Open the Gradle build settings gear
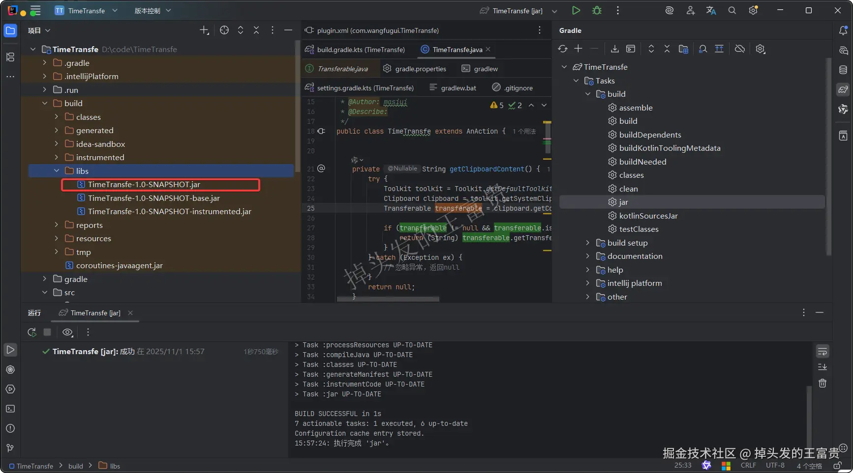Image resolution: width=853 pixels, height=473 pixels. tap(760, 49)
